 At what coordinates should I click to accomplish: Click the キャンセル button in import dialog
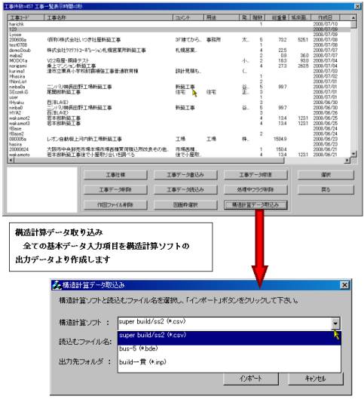pyautogui.click(x=316, y=379)
